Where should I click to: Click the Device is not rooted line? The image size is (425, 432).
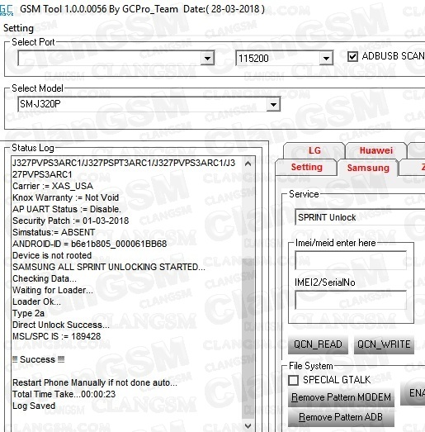point(52,255)
